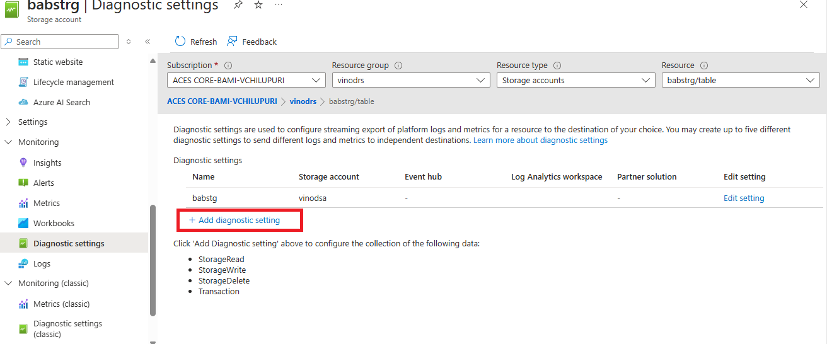Click the Diagnostic settings sidebar icon

23,243
